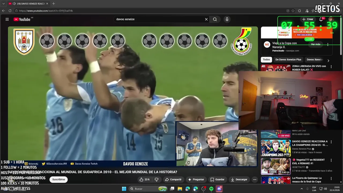Open the YouTube guide hamburger menu
Screen dimensions: 343x193
coord(7,19)
